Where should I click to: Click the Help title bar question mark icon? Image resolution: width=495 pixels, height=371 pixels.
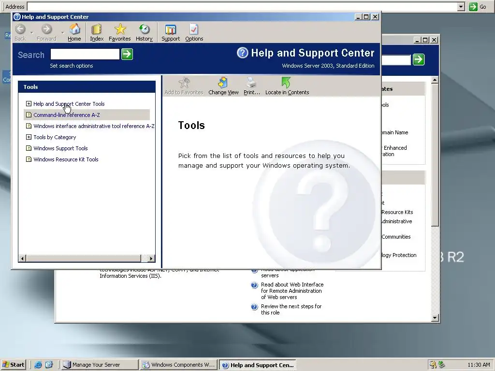tap(17, 17)
